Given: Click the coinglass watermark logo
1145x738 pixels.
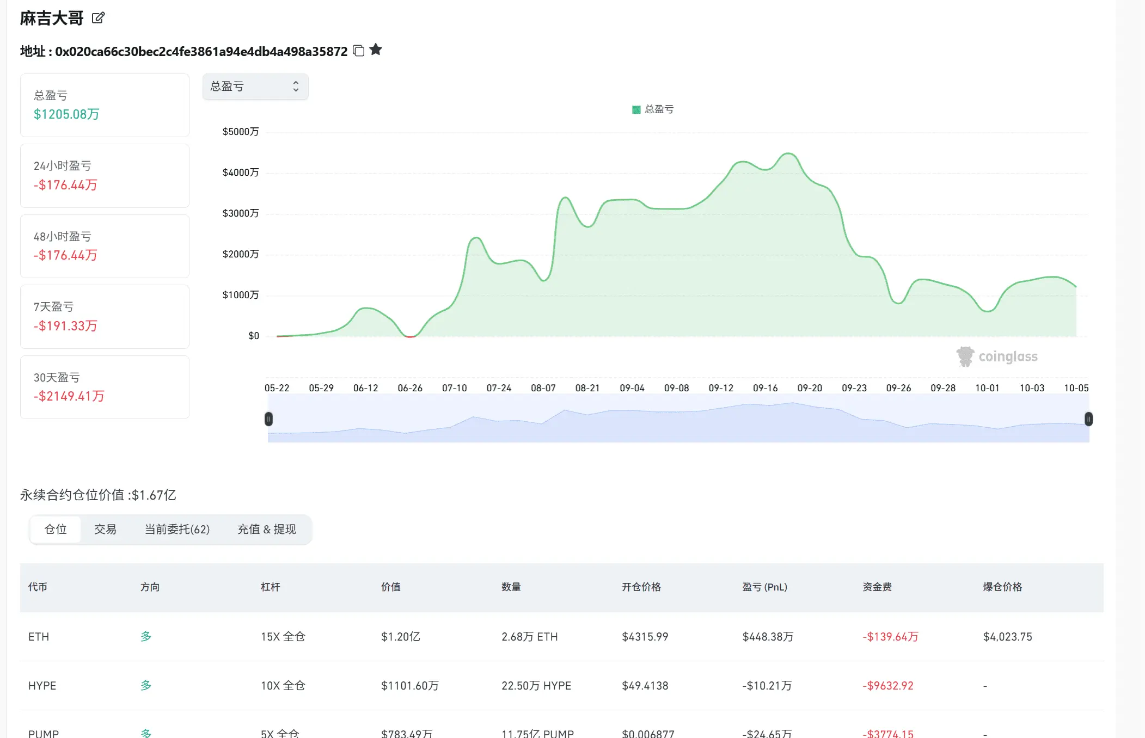Looking at the screenshot, I should click(x=997, y=357).
